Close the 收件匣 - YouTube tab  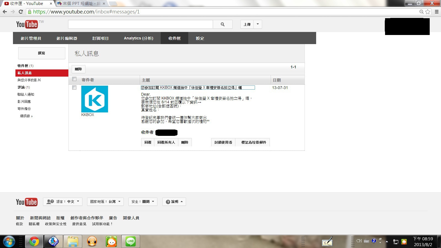coord(51,4)
